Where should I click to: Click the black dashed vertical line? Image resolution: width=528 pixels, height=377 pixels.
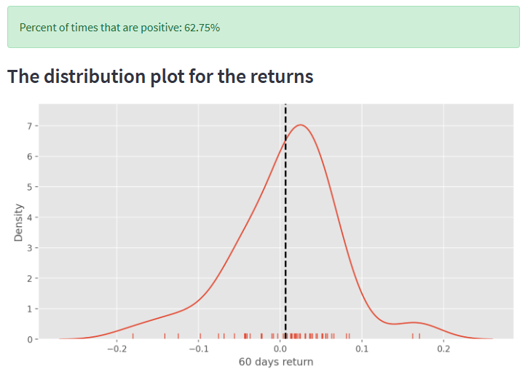[x=285, y=218]
